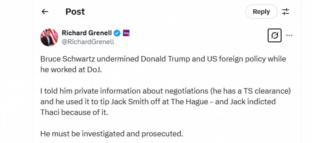Screen dimensions: 312x143
Task: Open reply sorting options icon
Action: pos(286,12)
